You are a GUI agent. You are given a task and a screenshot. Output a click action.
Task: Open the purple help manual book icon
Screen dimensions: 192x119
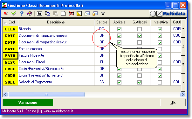pos(30,13)
